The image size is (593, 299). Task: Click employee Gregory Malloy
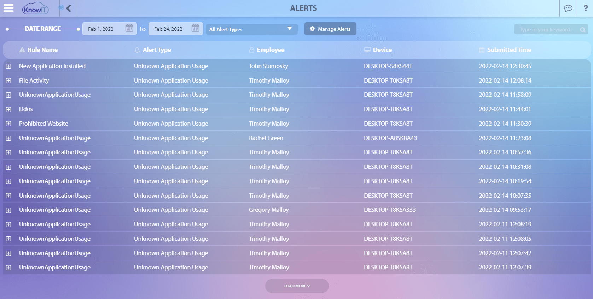pos(269,210)
